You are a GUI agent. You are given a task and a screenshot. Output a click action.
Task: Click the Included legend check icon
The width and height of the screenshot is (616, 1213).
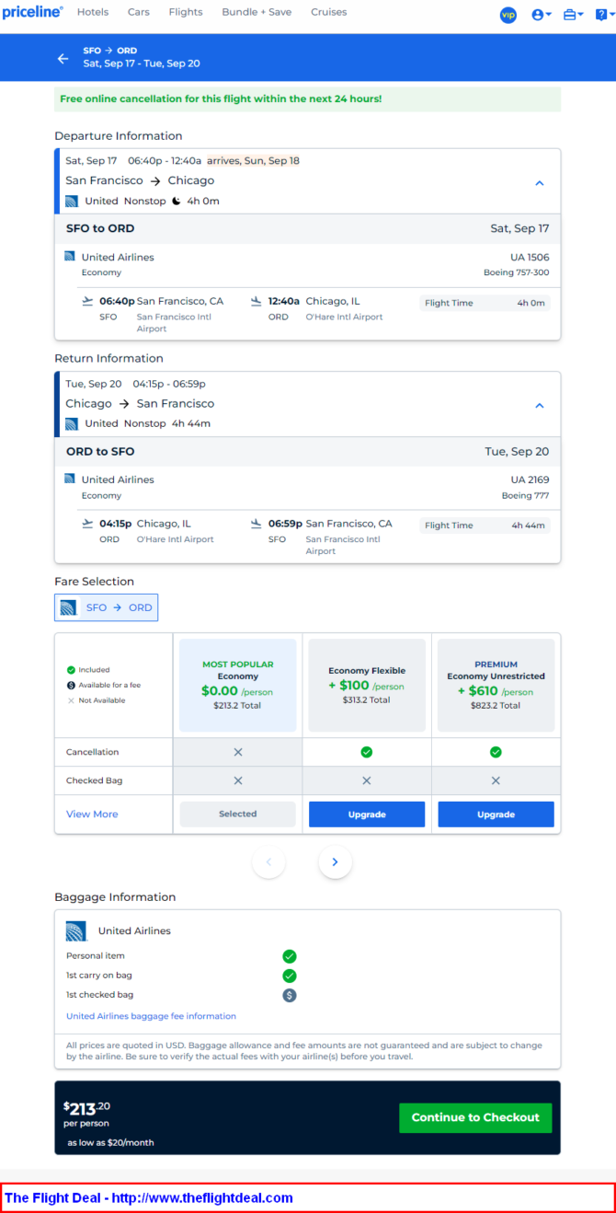[71, 670]
